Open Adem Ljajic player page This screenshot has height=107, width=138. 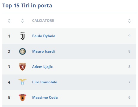pos(42,67)
